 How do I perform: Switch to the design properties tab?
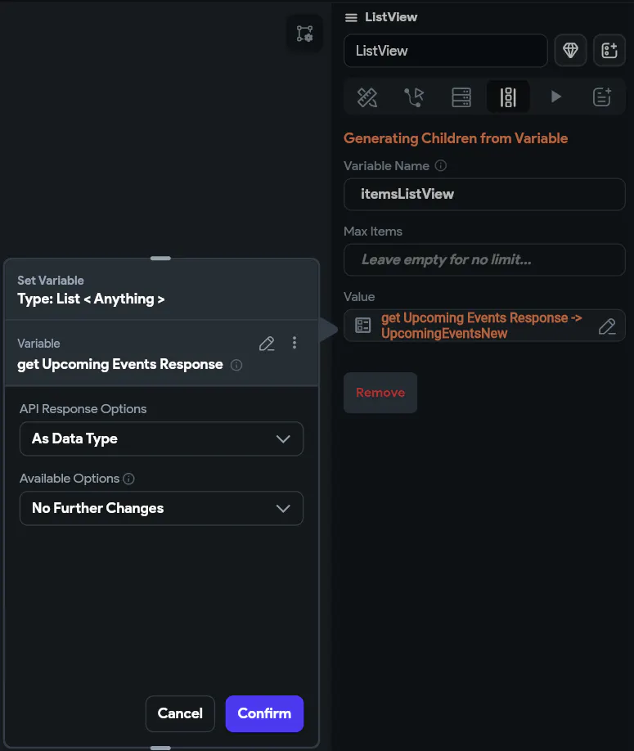pos(367,97)
